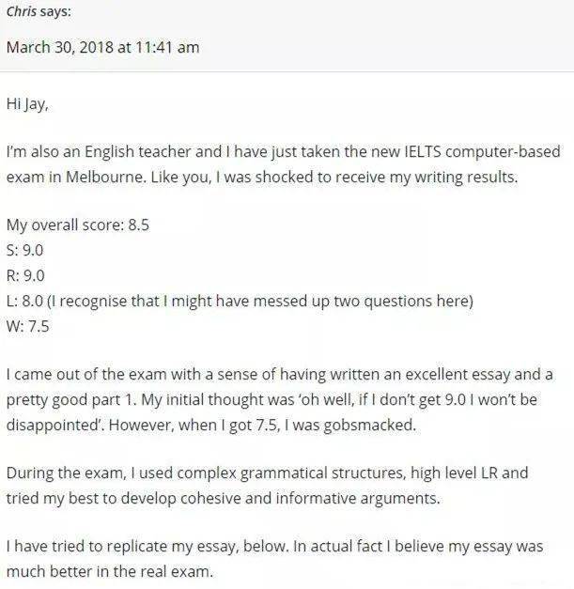Click the commenter name Chris
Image resolution: width=574 pixels, height=589 pixels.
22,12
